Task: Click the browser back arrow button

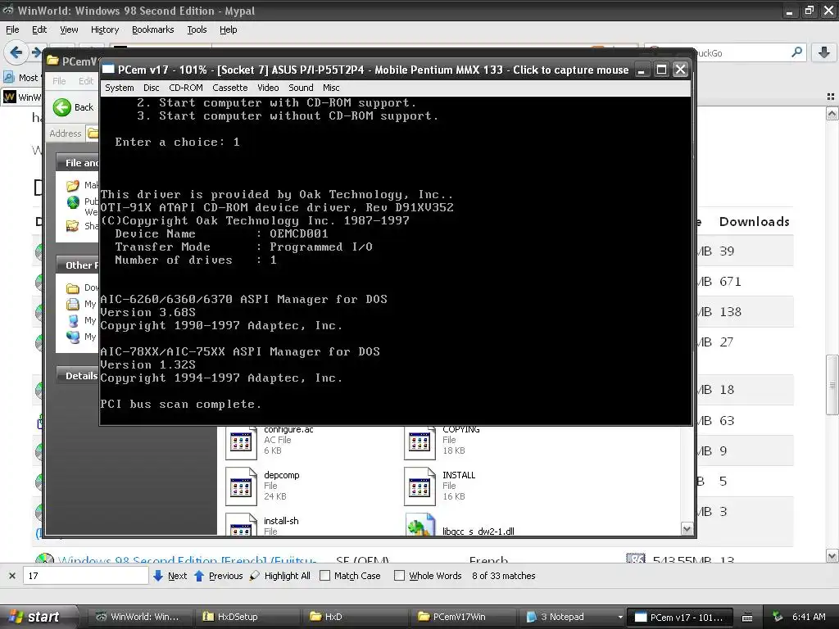Action: [x=16, y=52]
